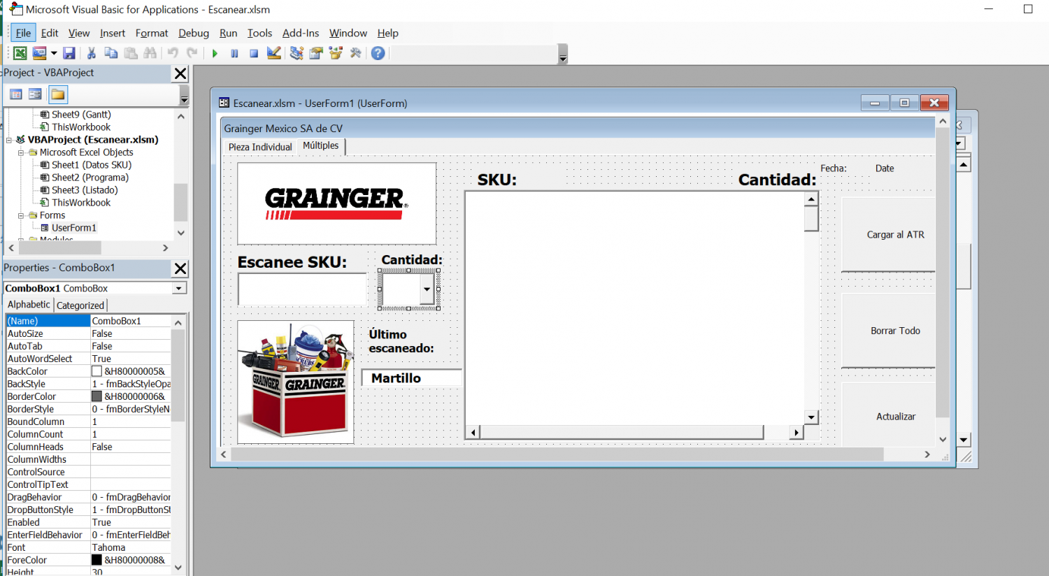The width and height of the screenshot is (1049, 576).
Task: Open the Object Browser icon
Action: (336, 53)
